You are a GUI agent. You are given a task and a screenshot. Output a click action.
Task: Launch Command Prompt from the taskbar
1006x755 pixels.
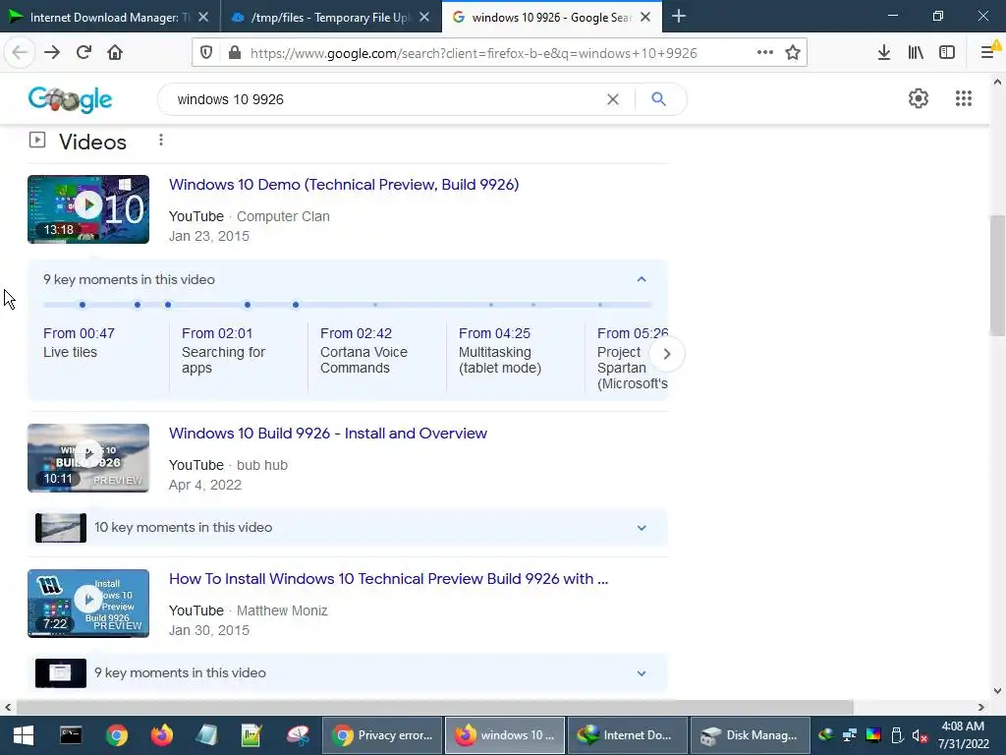point(71,735)
